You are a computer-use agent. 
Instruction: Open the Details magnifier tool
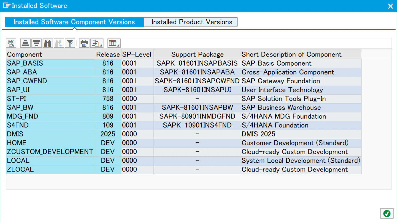tap(11, 43)
